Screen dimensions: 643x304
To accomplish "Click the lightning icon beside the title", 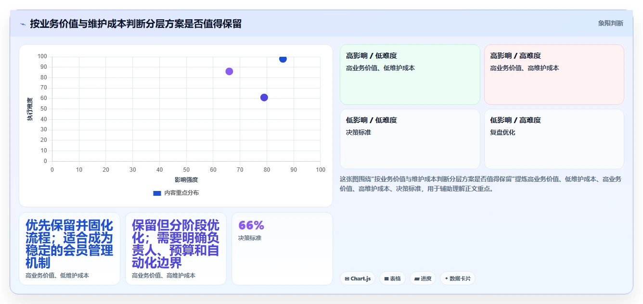I will pyautogui.click(x=23, y=24).
